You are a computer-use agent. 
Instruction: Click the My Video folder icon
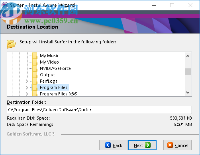click(x=35, y=62)
